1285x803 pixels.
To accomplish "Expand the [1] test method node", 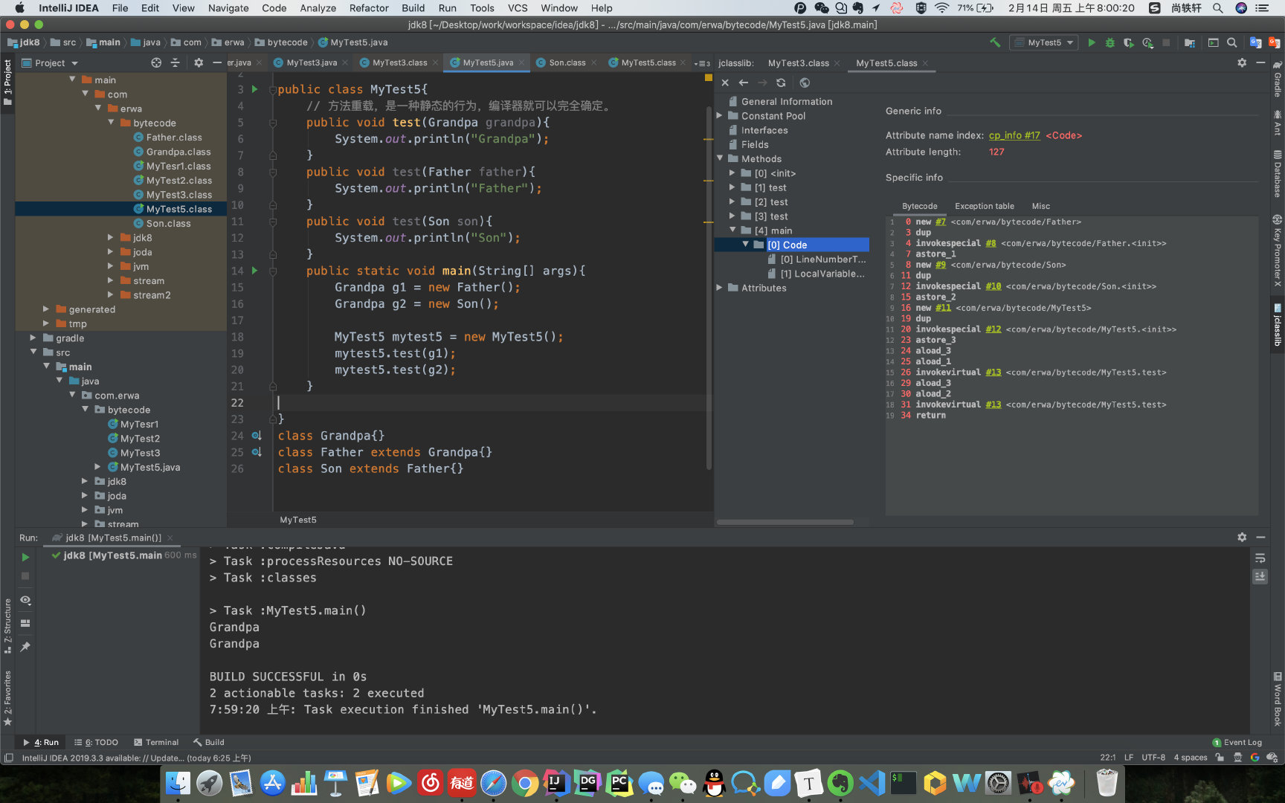I will (732, 187).
